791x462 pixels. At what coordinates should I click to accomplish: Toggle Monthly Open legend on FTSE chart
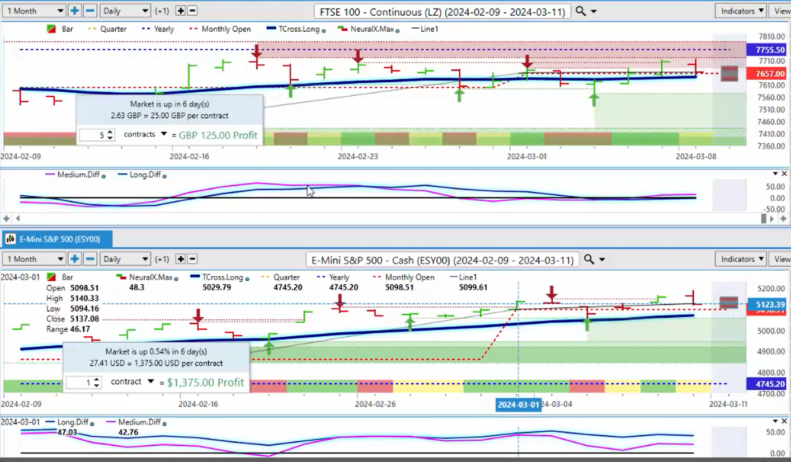(219, 29)
